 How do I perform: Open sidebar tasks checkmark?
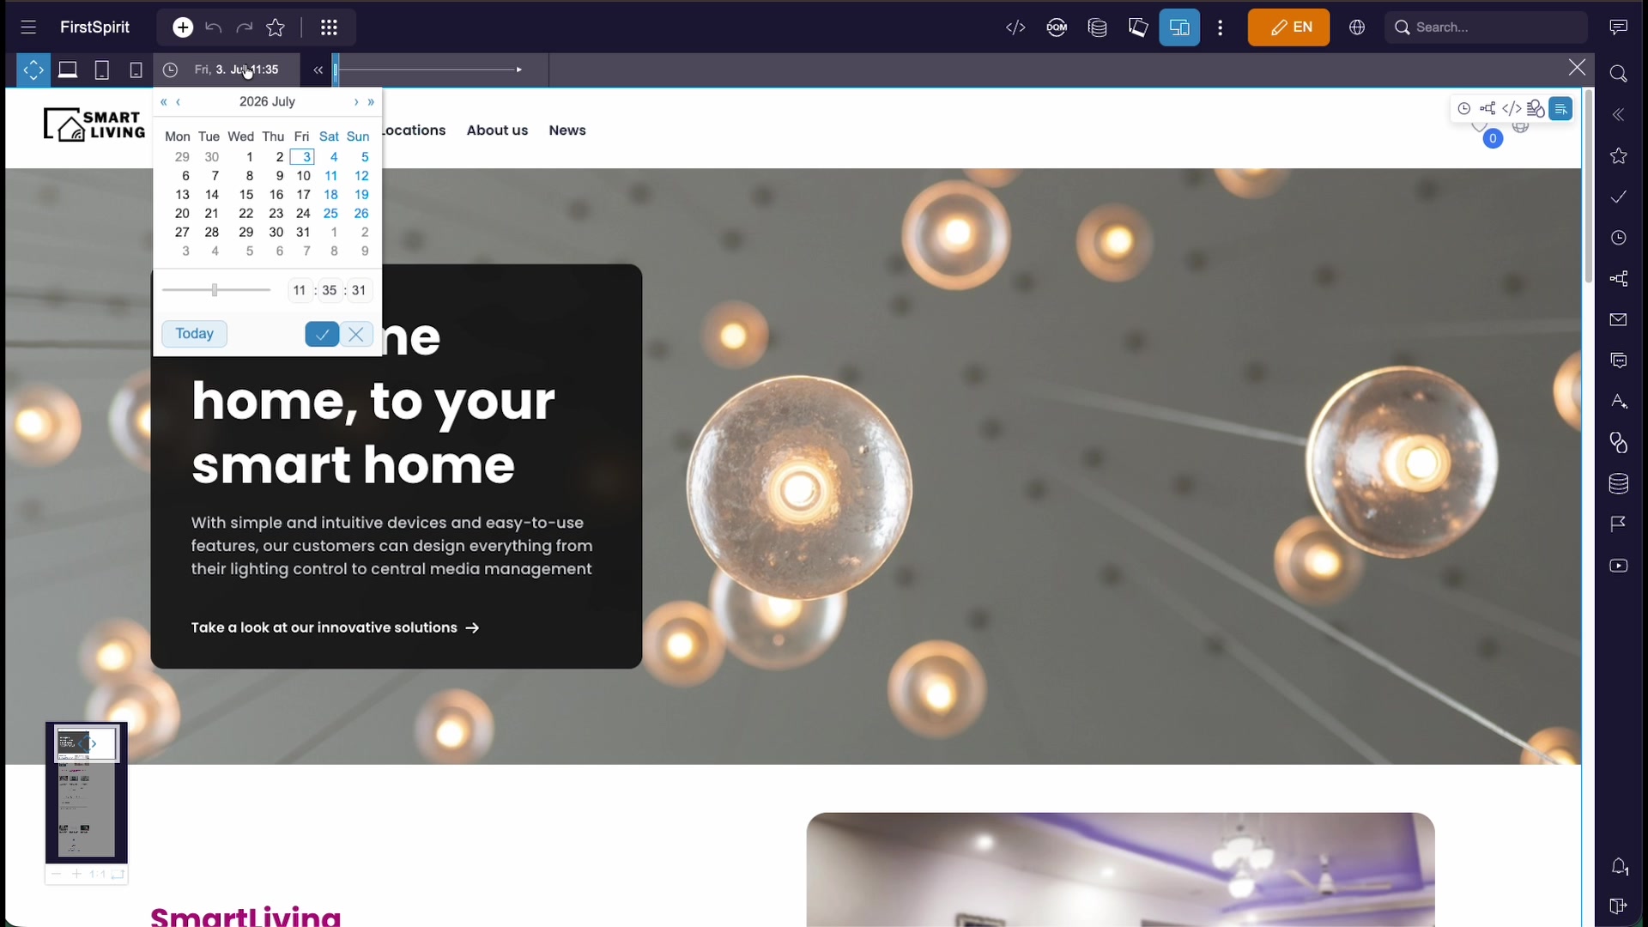coord(1619,197)
